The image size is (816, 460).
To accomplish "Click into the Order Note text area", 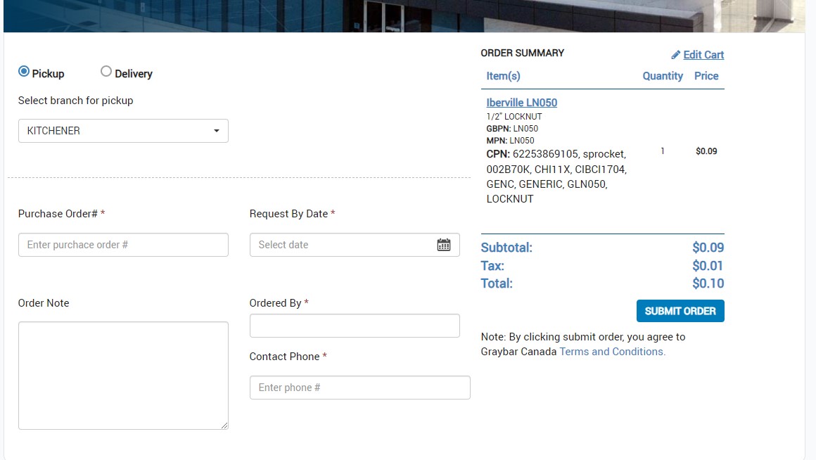I will tap(123, 375).
